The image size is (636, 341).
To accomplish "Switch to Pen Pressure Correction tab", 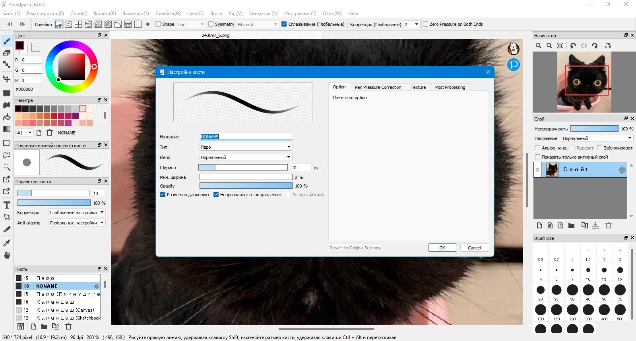I will pos(378,87).
